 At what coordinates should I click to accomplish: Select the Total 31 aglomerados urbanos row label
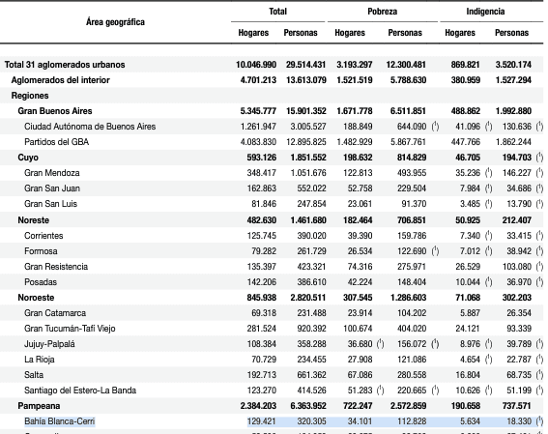pyautogui.click(x=65, y=65)
